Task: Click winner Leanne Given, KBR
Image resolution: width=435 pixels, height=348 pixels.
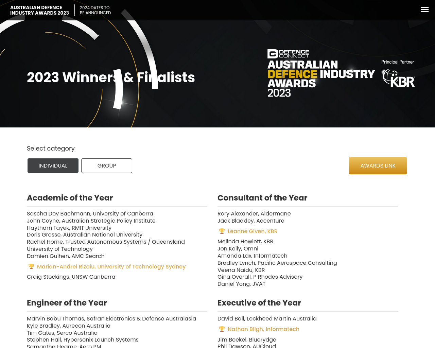Action: pyautogui.click(x=253, y=231)
